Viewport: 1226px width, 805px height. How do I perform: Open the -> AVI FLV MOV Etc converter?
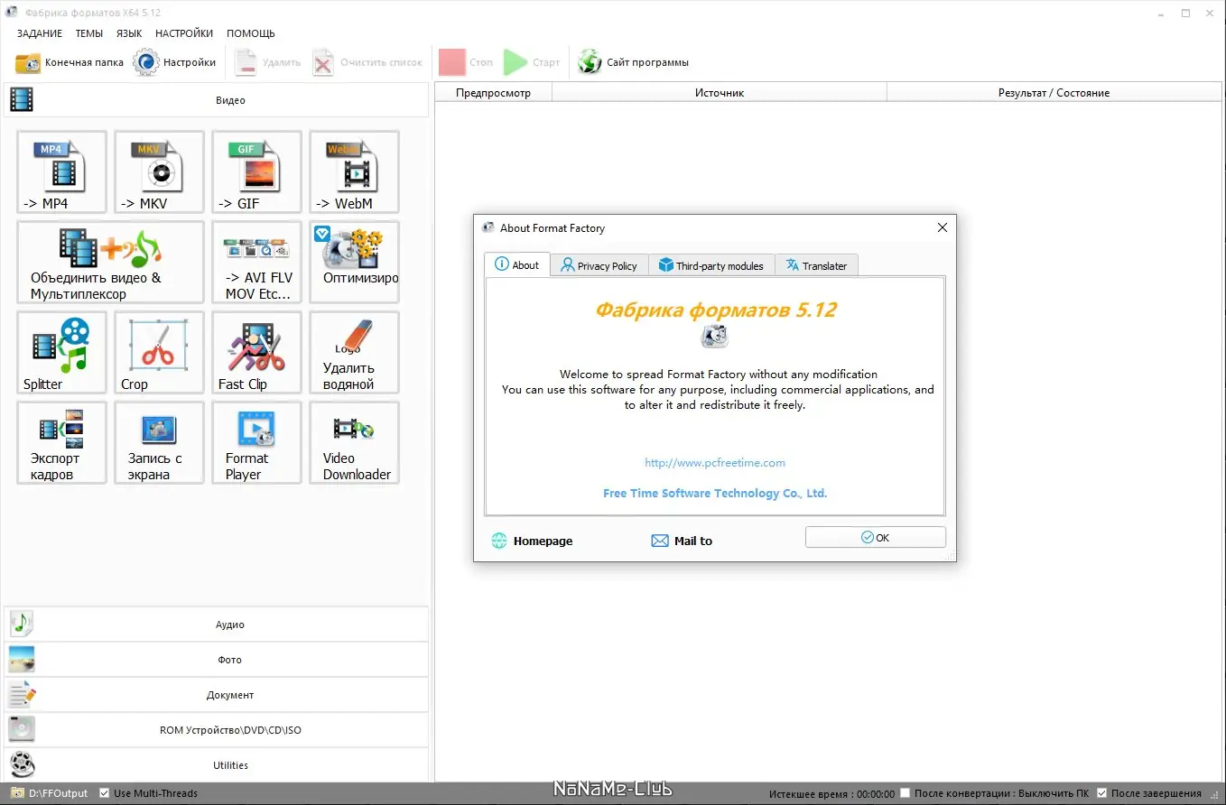click(x=256, y=262)
